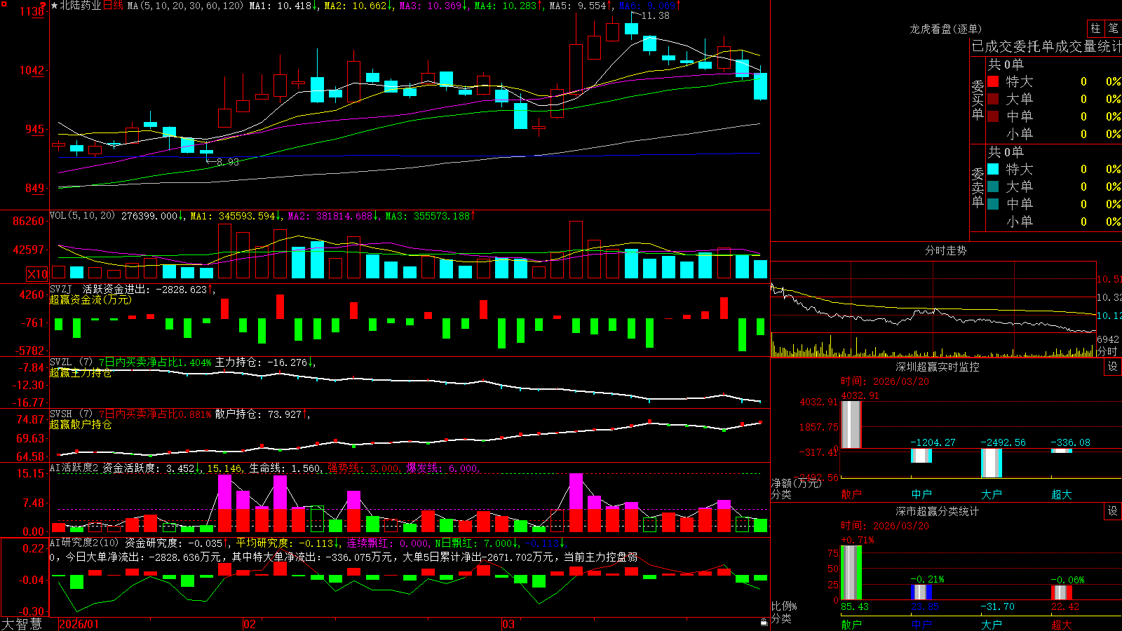Click the 中户 -1204.27 bar in realtime monitor
Image resolution: width=1122 pixels, height=631 pixels.
(921, 456)
